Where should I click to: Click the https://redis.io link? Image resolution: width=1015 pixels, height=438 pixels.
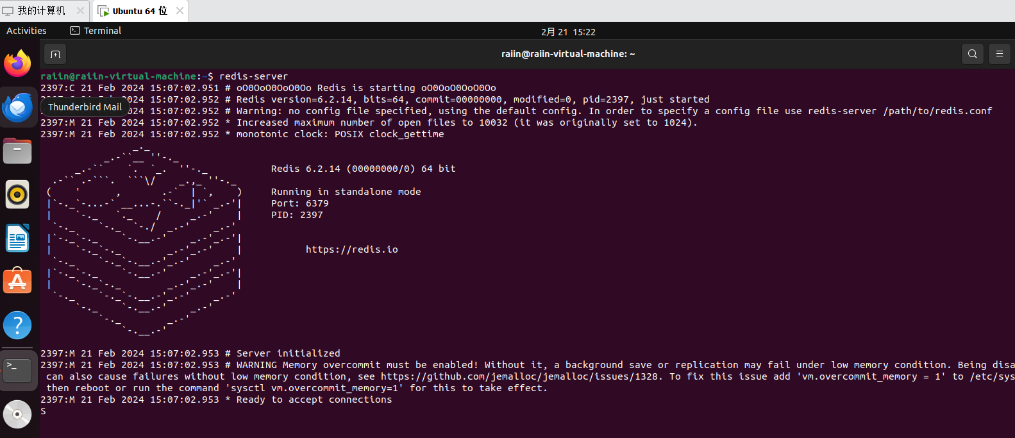coord(351,249)
